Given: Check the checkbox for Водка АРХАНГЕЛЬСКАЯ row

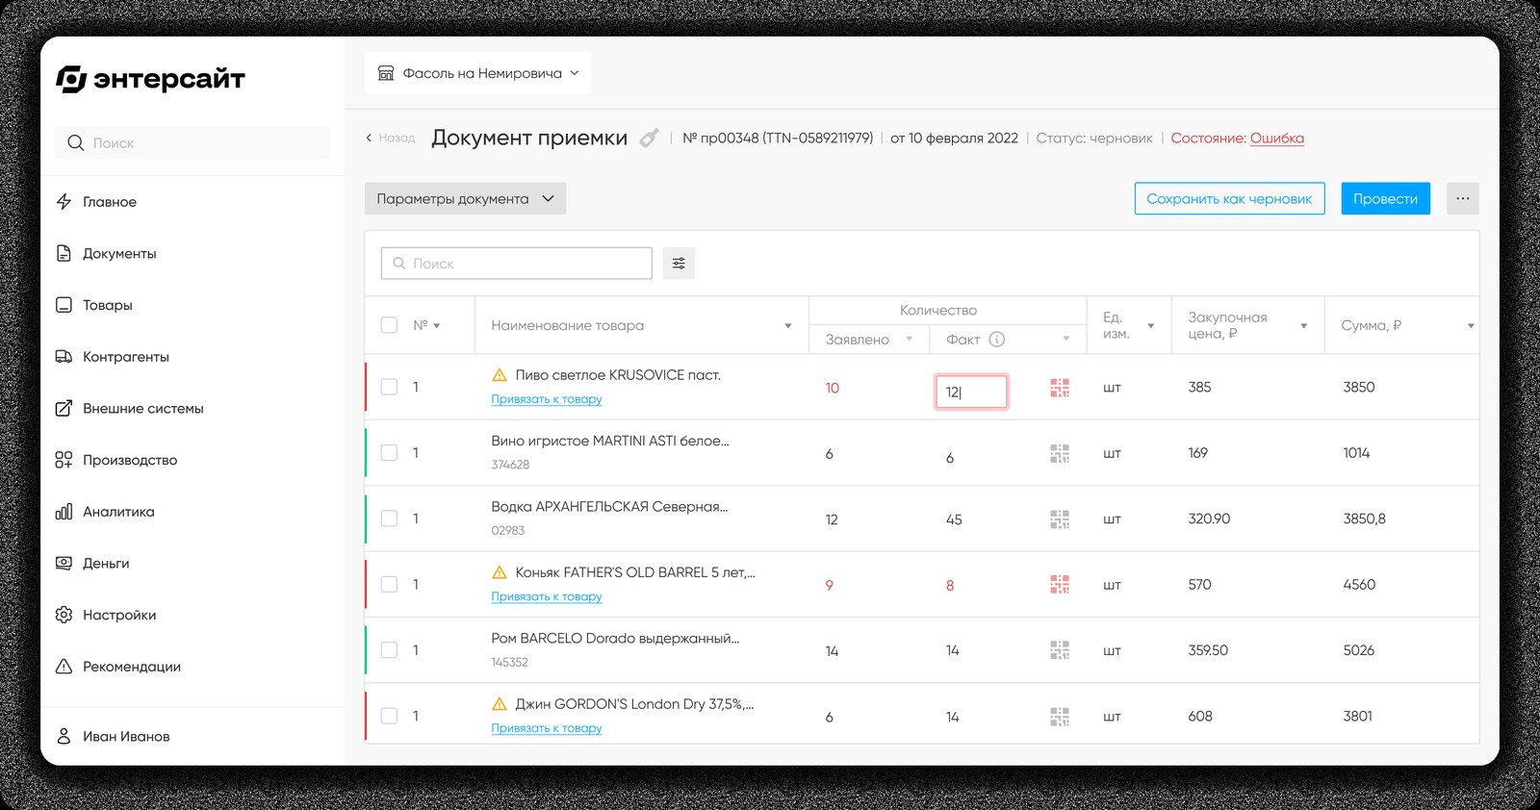Looking at the screenshot, I should click(389, 519).
